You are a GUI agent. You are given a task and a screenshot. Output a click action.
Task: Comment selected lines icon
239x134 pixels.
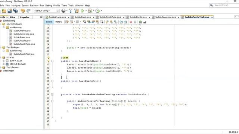coord(140,22)
